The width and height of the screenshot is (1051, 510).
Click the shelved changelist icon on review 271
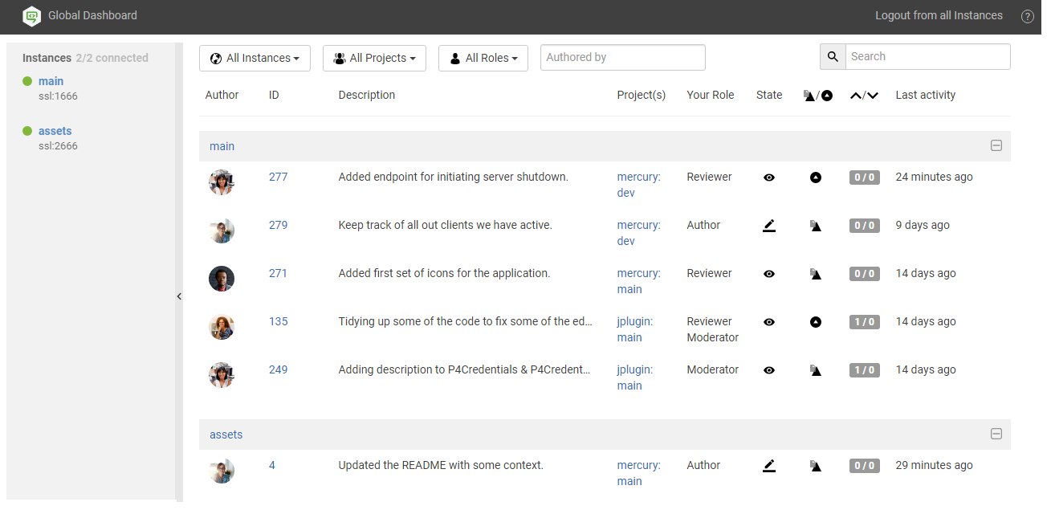[x=816, y=274]
